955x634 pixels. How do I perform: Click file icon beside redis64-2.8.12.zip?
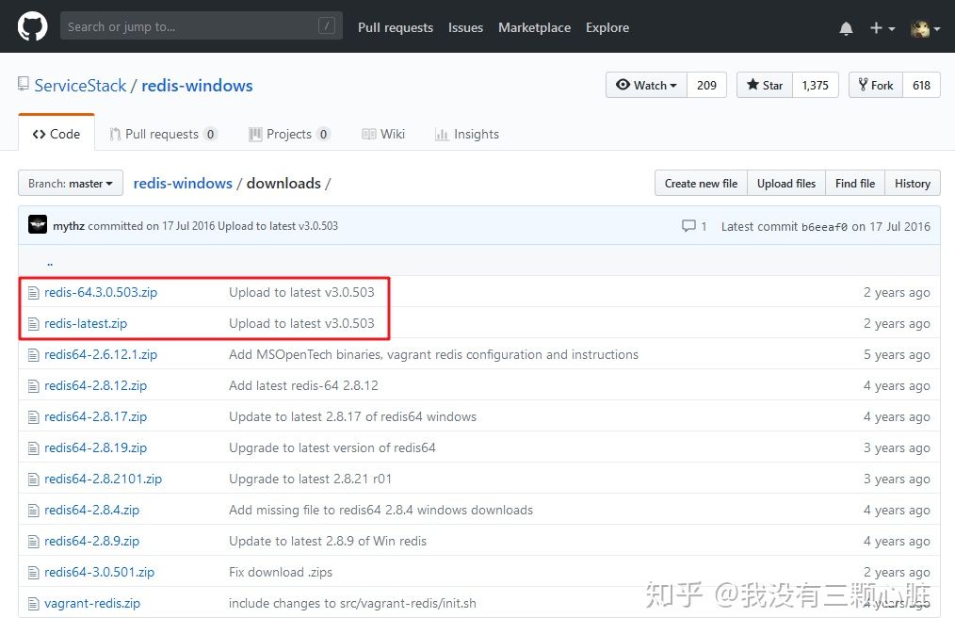tap(34, 386)
